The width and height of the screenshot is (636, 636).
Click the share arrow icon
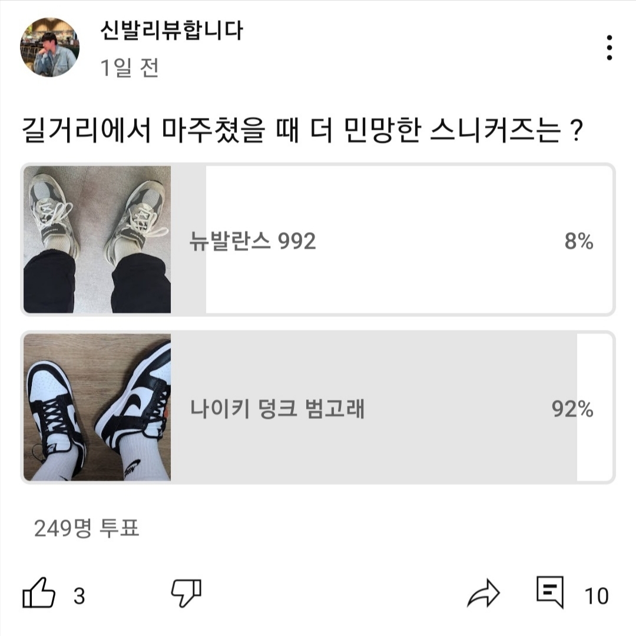coord(483,593)
